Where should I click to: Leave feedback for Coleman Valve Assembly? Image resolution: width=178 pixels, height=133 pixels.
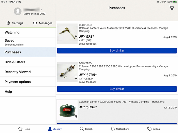click(88, 44)
